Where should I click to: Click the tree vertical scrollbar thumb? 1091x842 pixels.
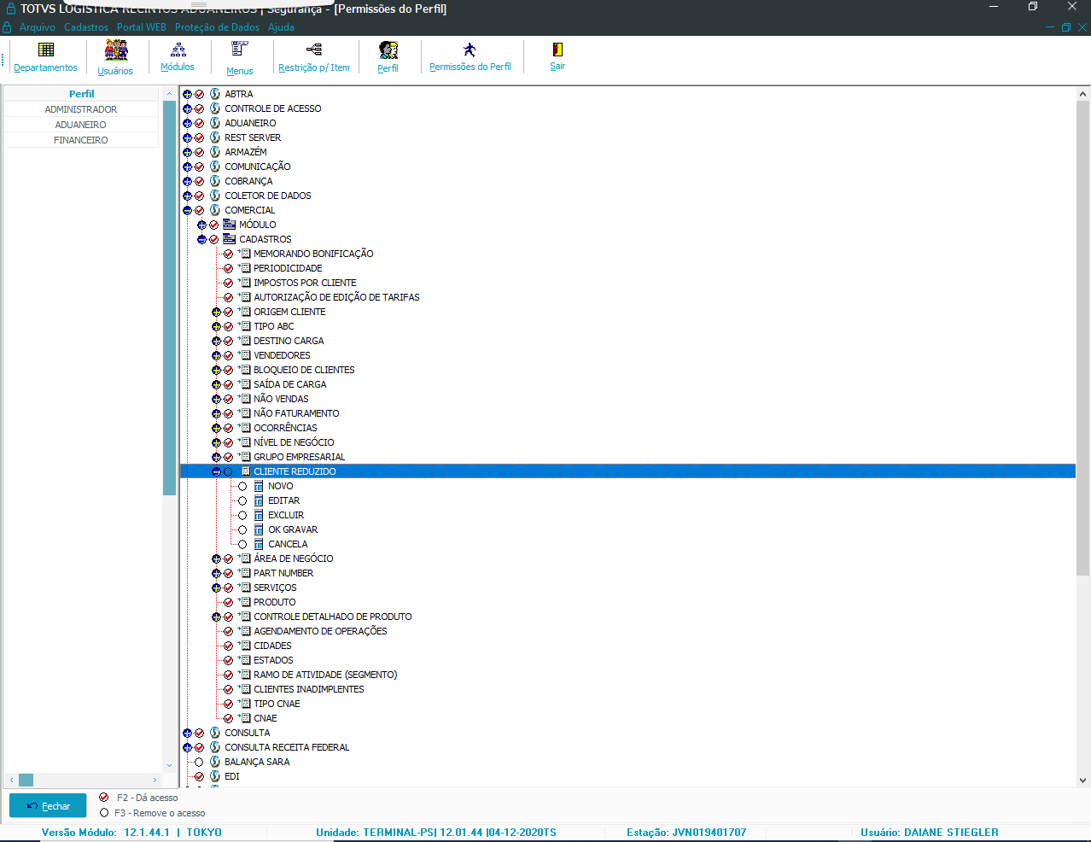pyautogui.click(x=1082, y=338)
